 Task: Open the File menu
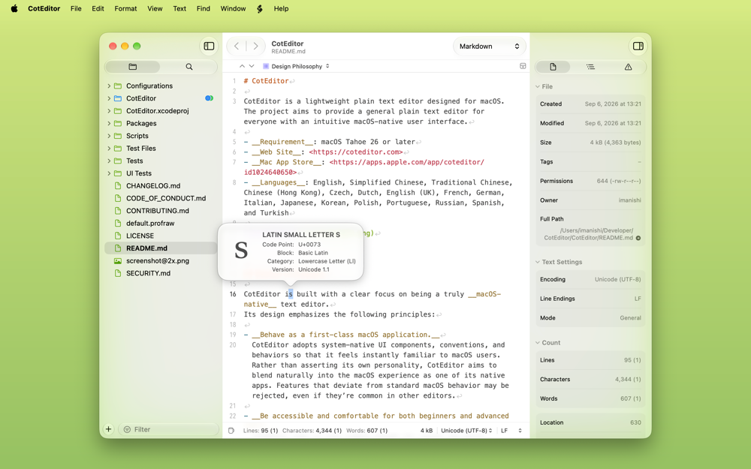(76, 8)
